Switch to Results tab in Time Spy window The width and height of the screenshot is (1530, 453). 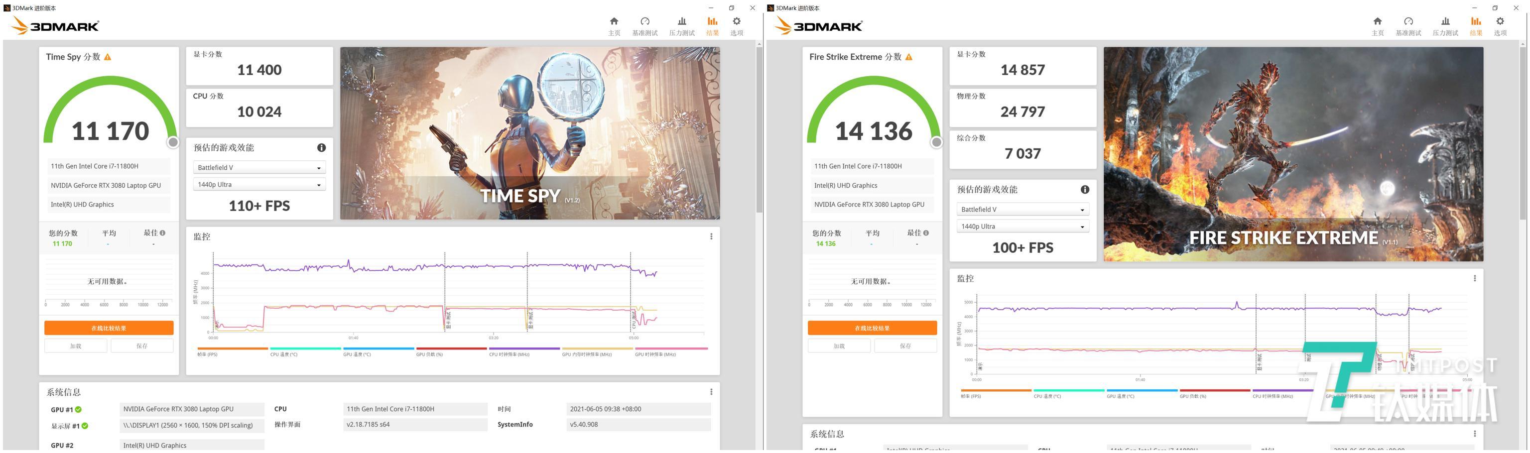click(x=712, y=27)
